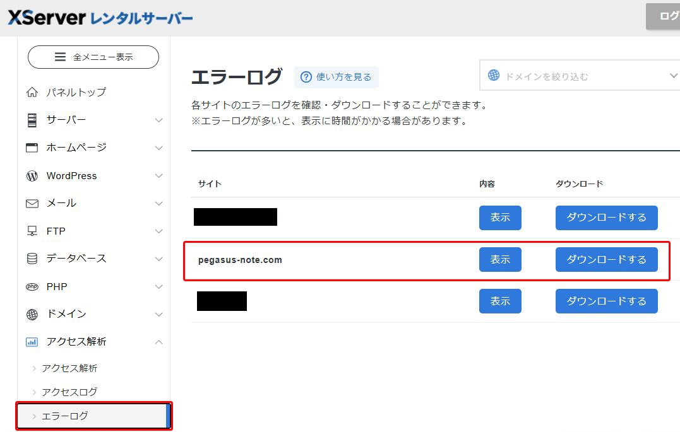Click the browser window icon beside ホームページ
680x432 pixels.
pyautogui.click(x=32, y=148)
